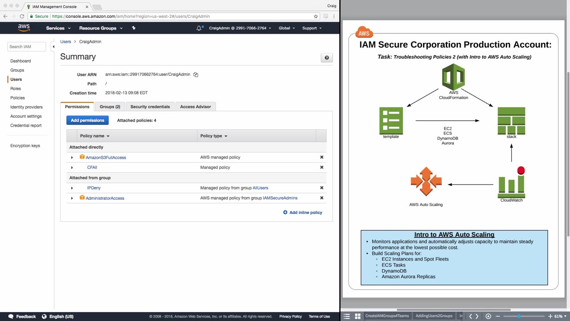Expand the IPDeny policy details
570x321 pixels.
point(72,188)
